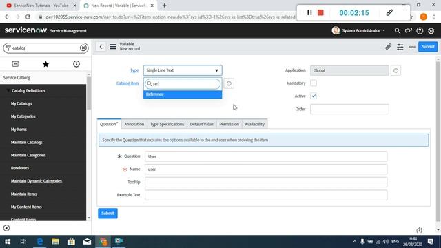The height and width of the screenshot is (248, 441).
Task: Switch to the Question tab
Action: (109, 124)
